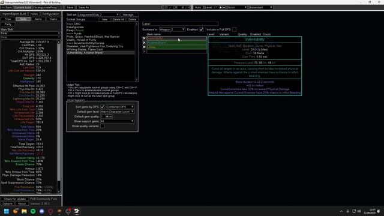Remove the Lifetap gem with its X
The width and height of the screenshot is (384, 216).
[x=144, y=47]
